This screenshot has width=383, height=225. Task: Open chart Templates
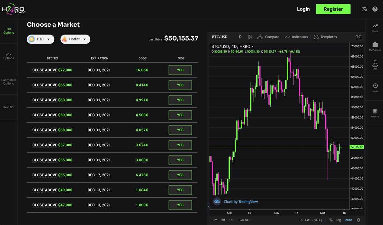pyautogui.click(x=325, y=37)
